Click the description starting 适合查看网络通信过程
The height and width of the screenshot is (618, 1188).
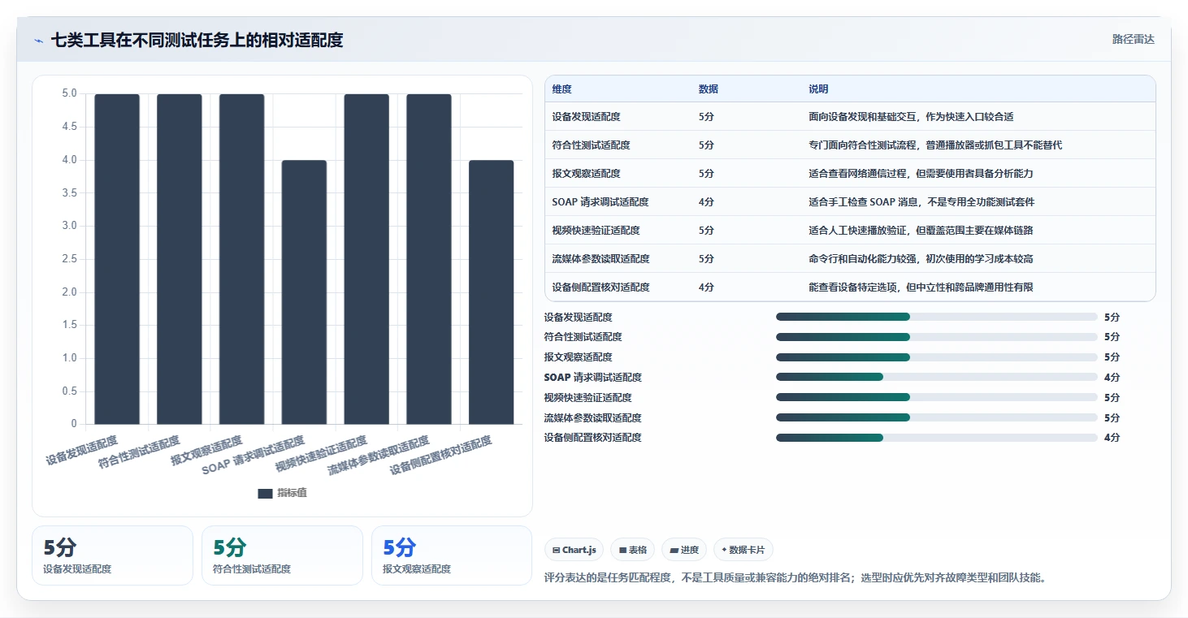click(921, 174)
